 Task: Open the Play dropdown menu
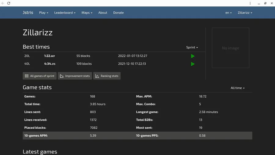(44, 13)
